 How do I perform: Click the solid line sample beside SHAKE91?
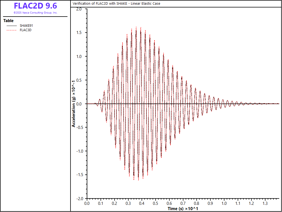point(12,26)
